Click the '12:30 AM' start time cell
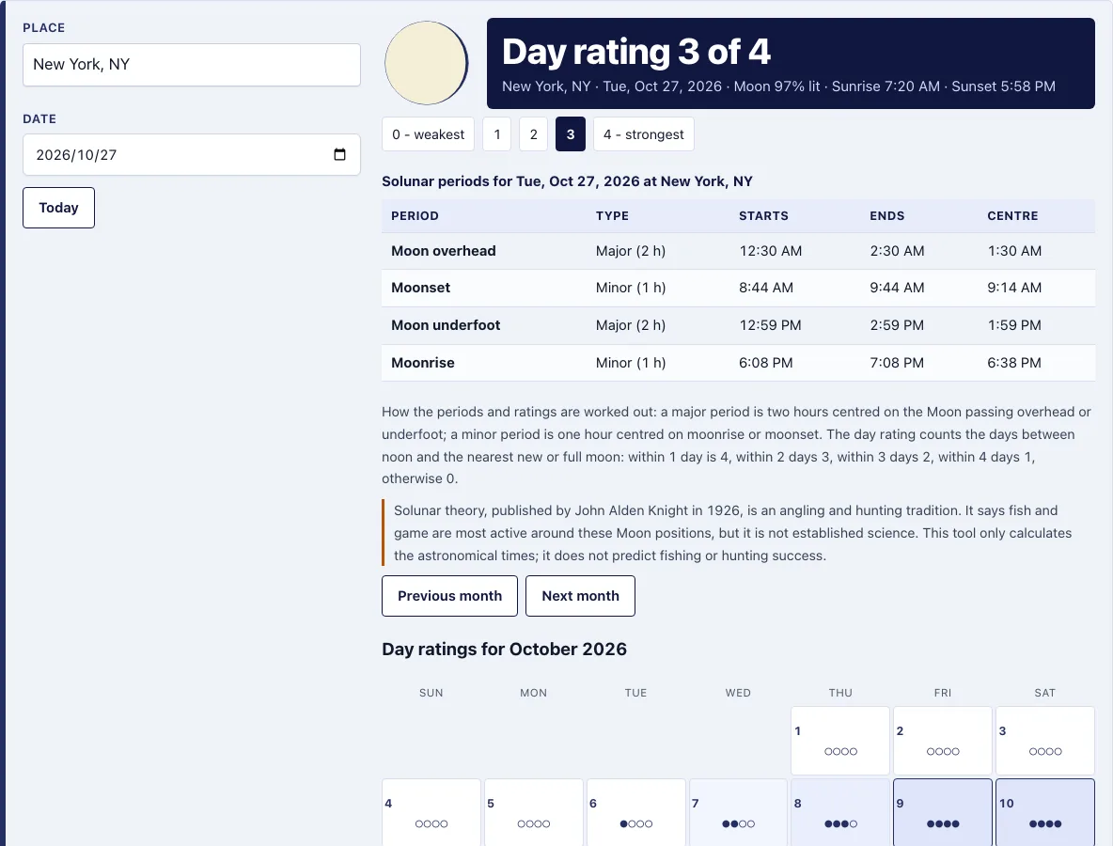The image size is (1113, 846). pyautogui.click(x=771, y=251)
